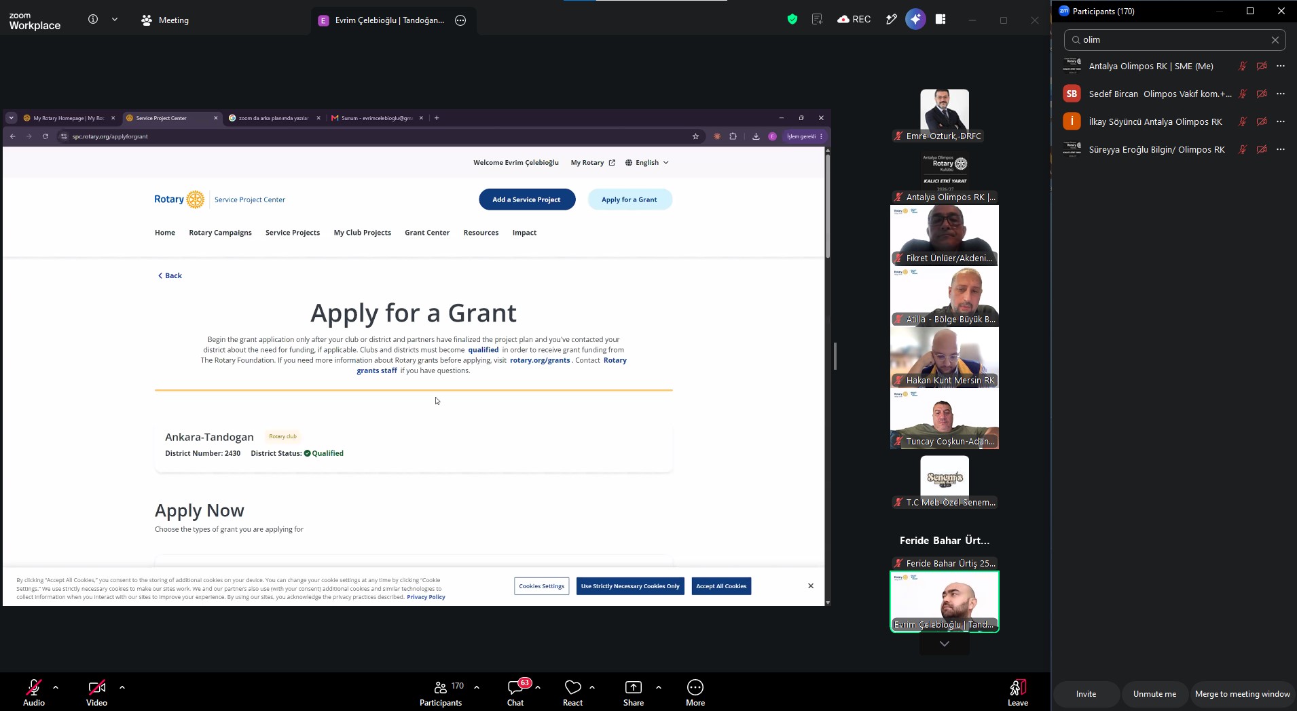Open more options for Sedef Bircan
Image resolution: width=1297 pixels, height=711 pixels.
pyautogui.click(x=1281, y=94)
